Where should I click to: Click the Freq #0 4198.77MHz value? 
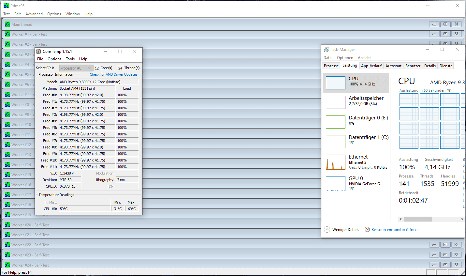click(x=87, y=95)
